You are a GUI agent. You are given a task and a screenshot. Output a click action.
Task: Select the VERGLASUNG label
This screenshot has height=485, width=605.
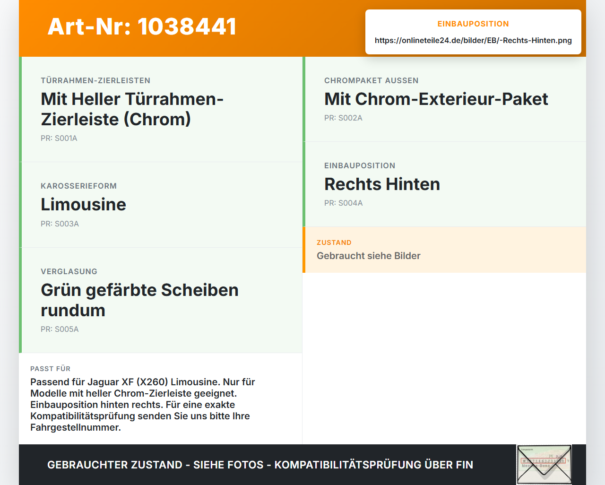tap(69, 271)
